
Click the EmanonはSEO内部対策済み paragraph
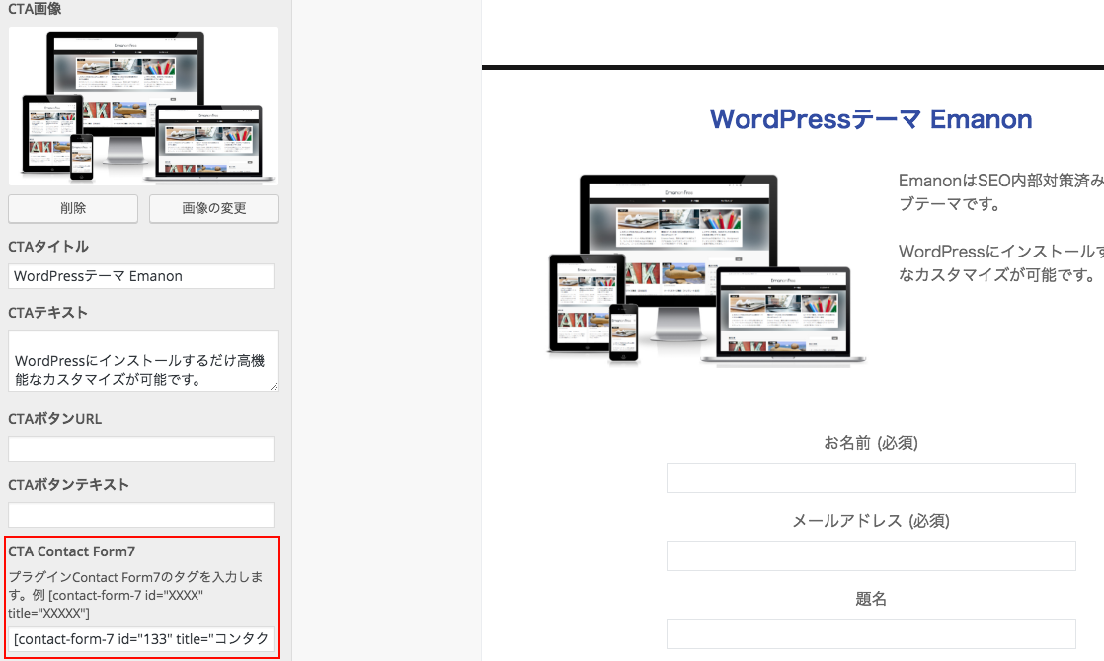(1001, 192)
